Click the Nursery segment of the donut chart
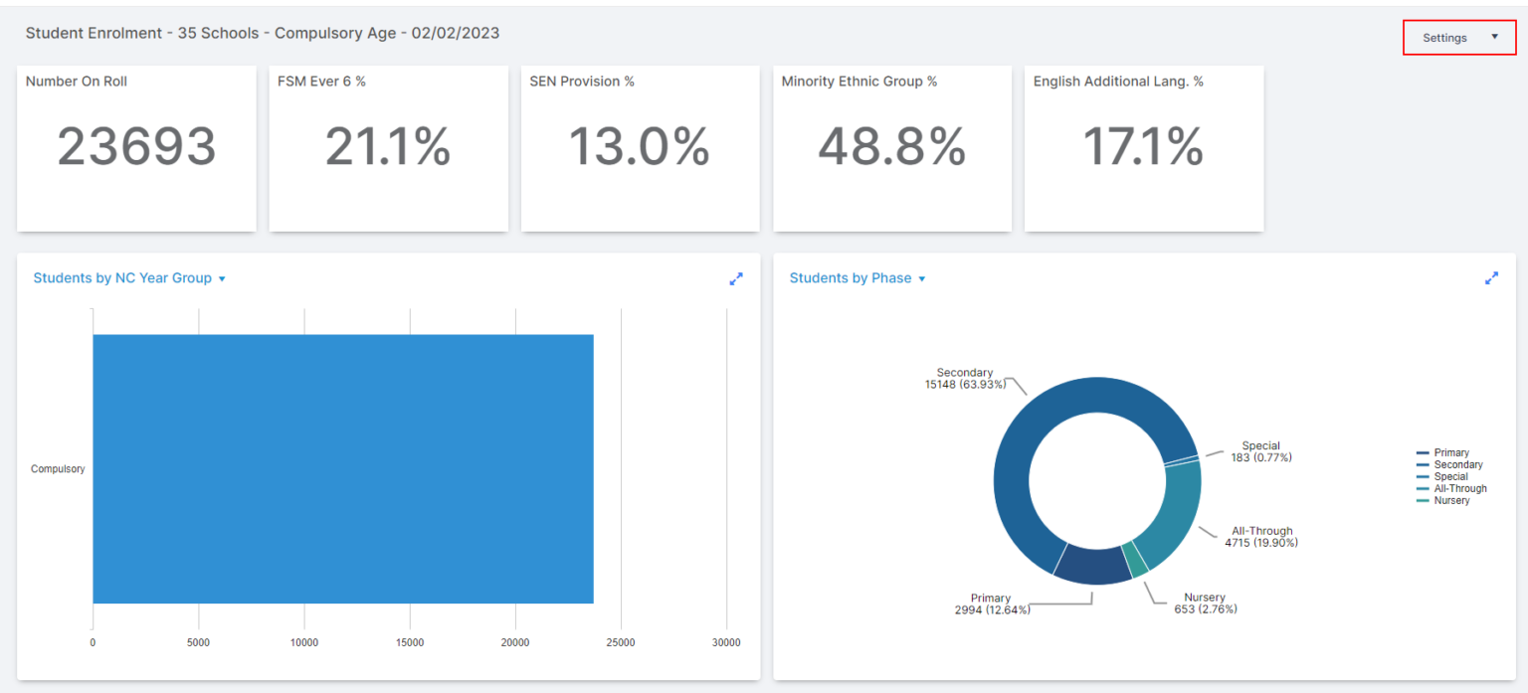1528x693 pixels. [1134, 559]
